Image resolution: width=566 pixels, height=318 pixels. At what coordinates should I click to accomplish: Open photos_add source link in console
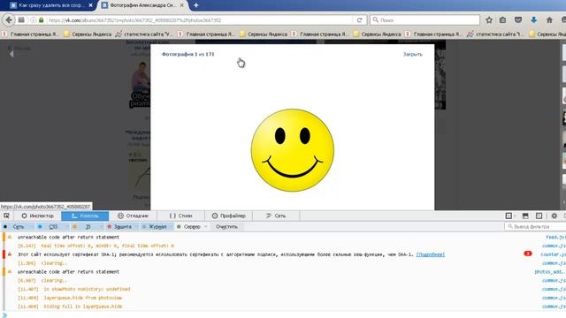tap(550, 271)
